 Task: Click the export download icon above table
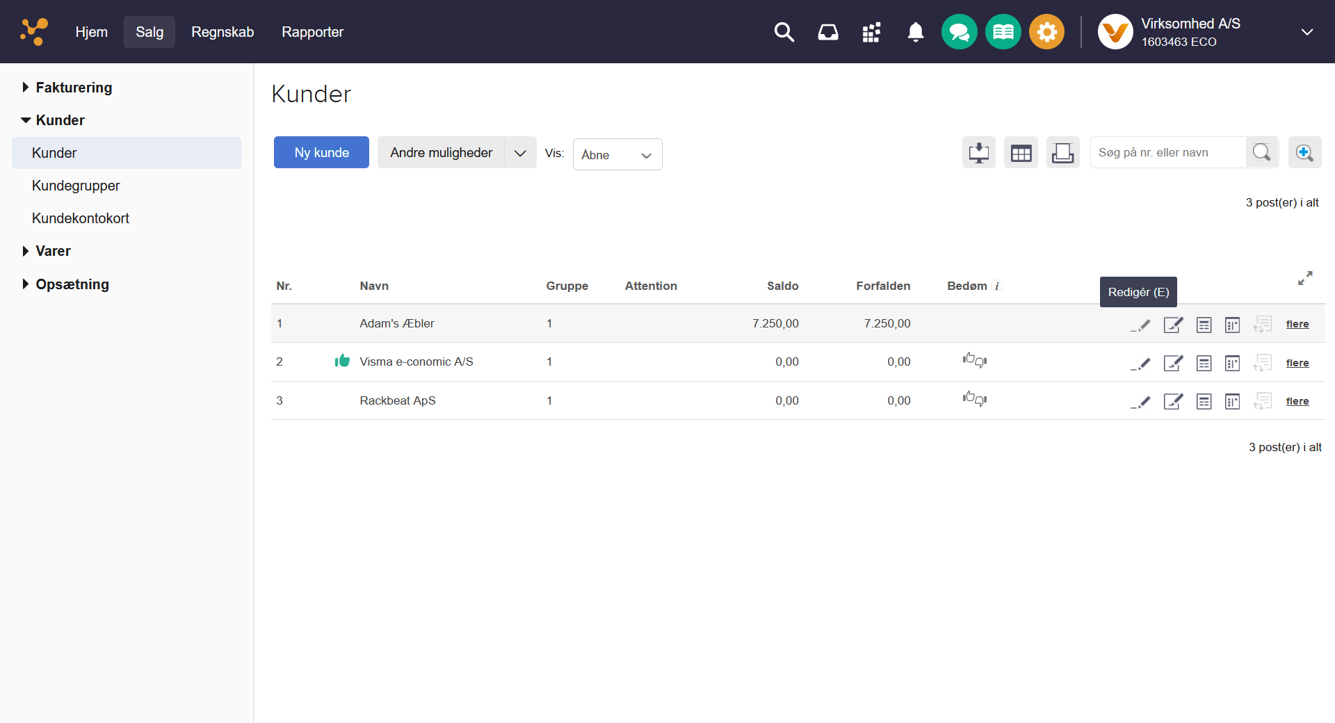pos(978,152)
